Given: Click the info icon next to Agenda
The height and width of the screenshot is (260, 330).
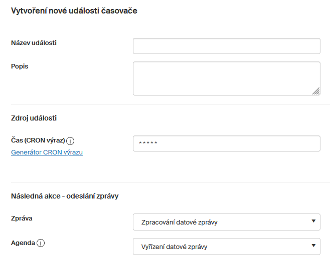Looking at the screenshot, I should point(41,243).
